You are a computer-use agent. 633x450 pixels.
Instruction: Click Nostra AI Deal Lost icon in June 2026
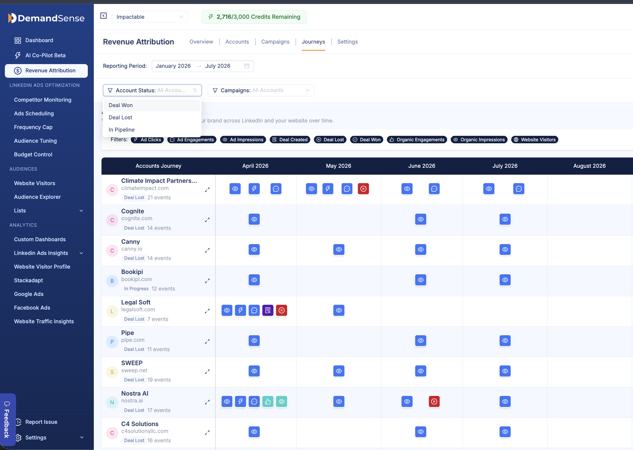(434, 402)
